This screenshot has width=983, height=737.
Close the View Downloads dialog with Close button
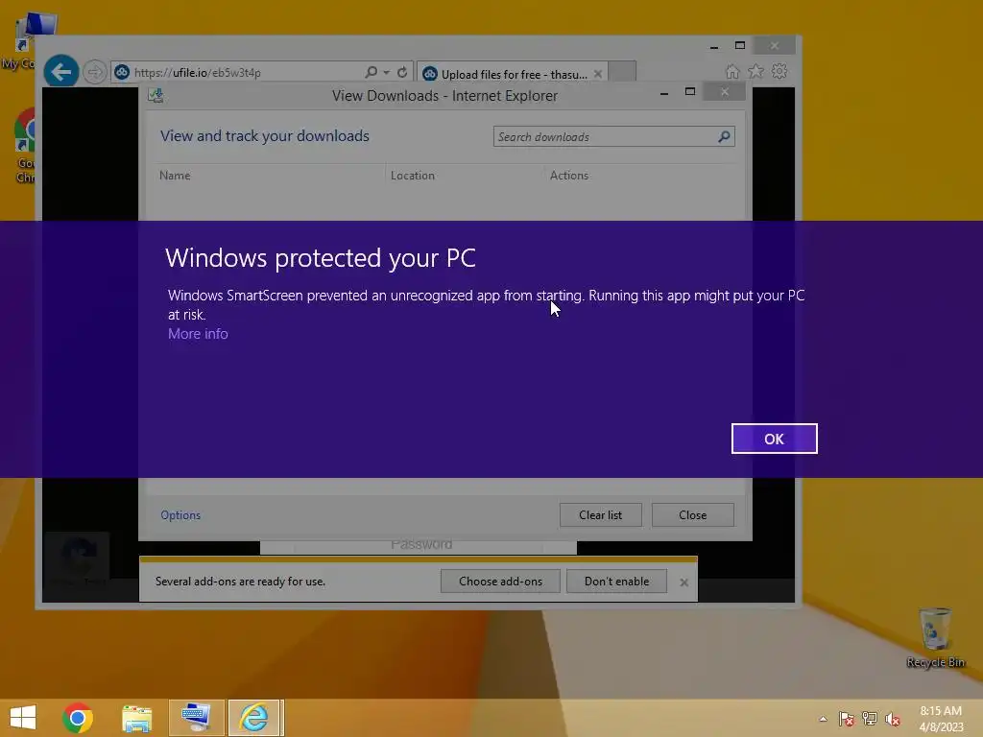tap(693, 514)
